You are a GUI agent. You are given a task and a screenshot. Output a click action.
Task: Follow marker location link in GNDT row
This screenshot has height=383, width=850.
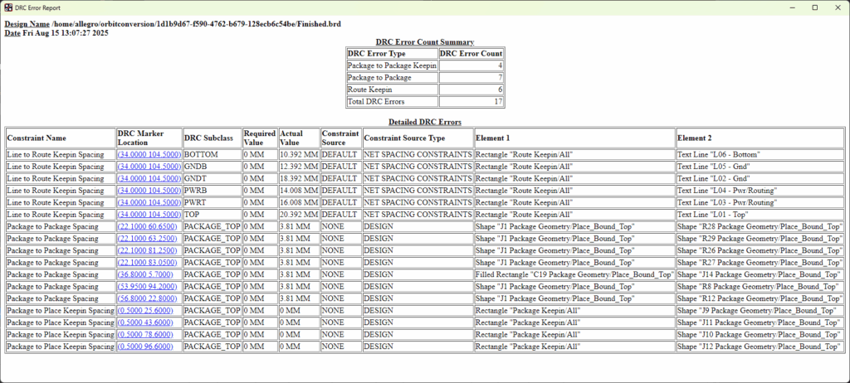coord(149,178)
